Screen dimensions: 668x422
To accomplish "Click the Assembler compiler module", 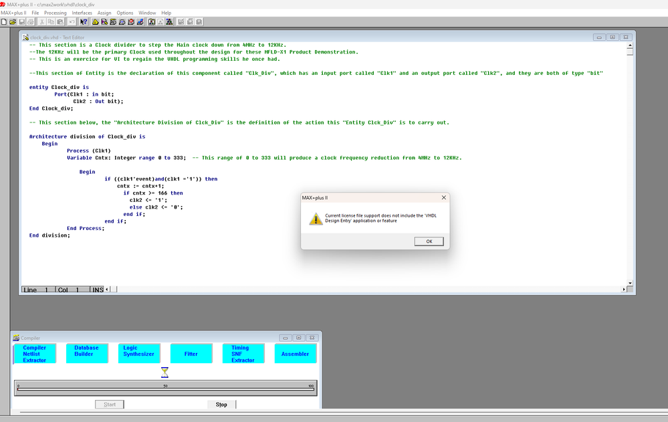I will [295, 354].
